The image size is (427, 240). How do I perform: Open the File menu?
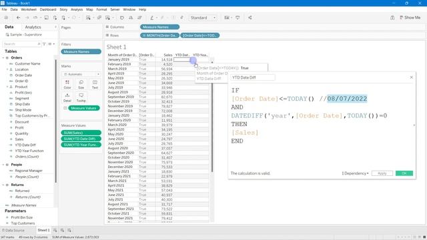coord(5,9)
